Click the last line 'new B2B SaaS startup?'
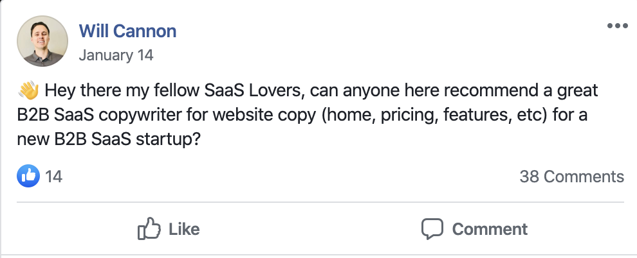The width and height of the screenshot is (637, 258). [109, 140]
